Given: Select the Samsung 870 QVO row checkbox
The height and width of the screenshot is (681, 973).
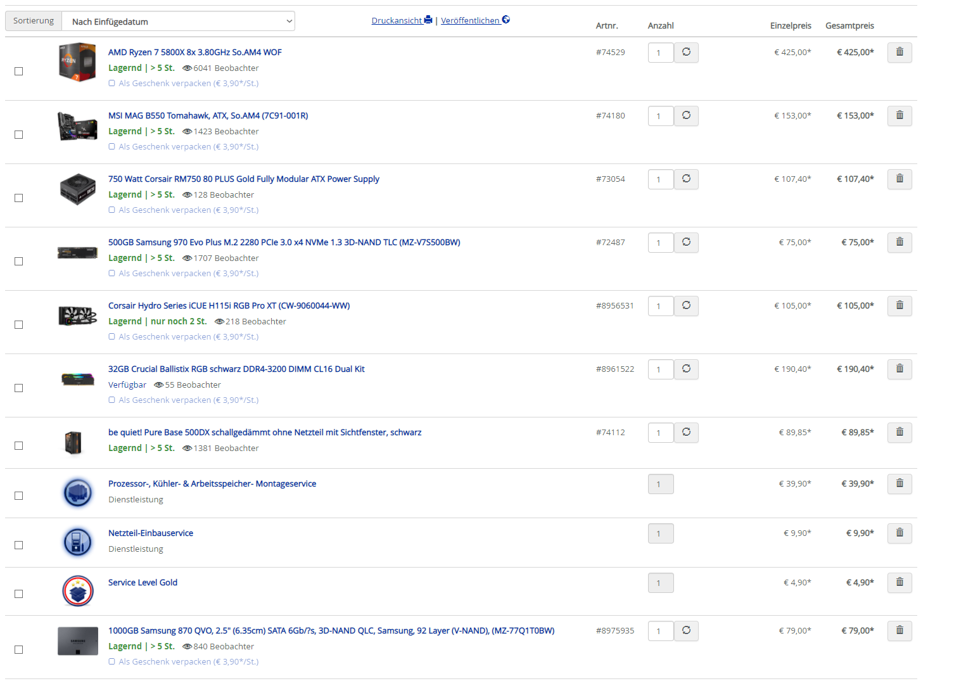Looking at the screenshot, I should click(x=19, y=650).
